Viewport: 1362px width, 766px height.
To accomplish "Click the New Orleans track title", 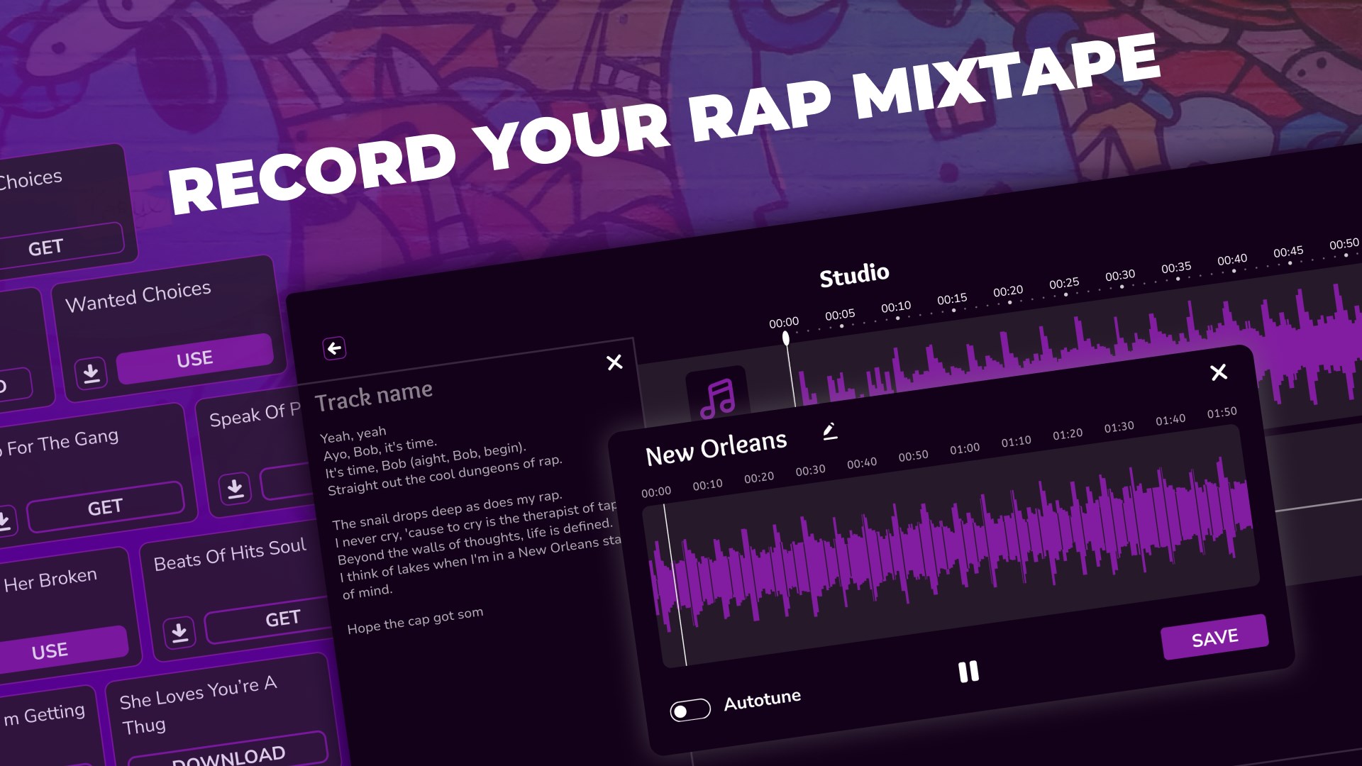I will 716,449.
